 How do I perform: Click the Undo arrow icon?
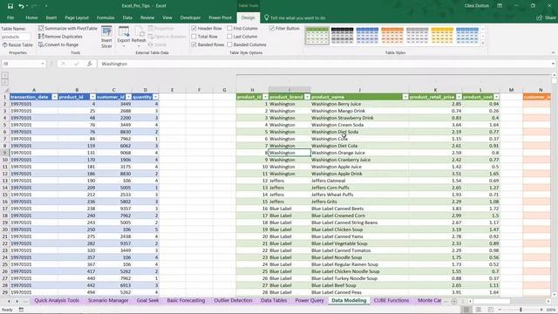click(x=21, y=6)
